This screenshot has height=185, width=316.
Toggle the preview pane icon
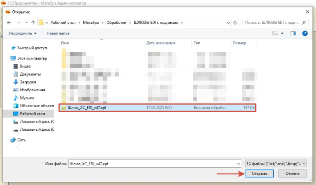coord(293,33)
